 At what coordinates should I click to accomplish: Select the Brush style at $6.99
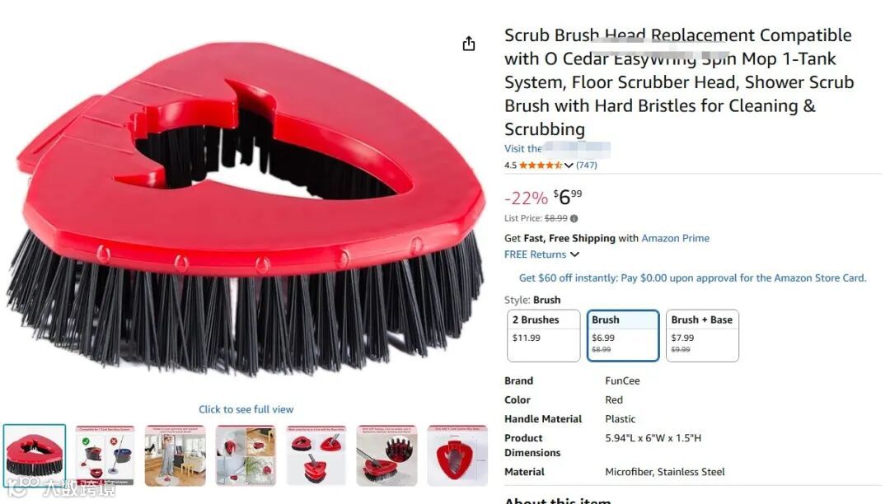[623, 336]
